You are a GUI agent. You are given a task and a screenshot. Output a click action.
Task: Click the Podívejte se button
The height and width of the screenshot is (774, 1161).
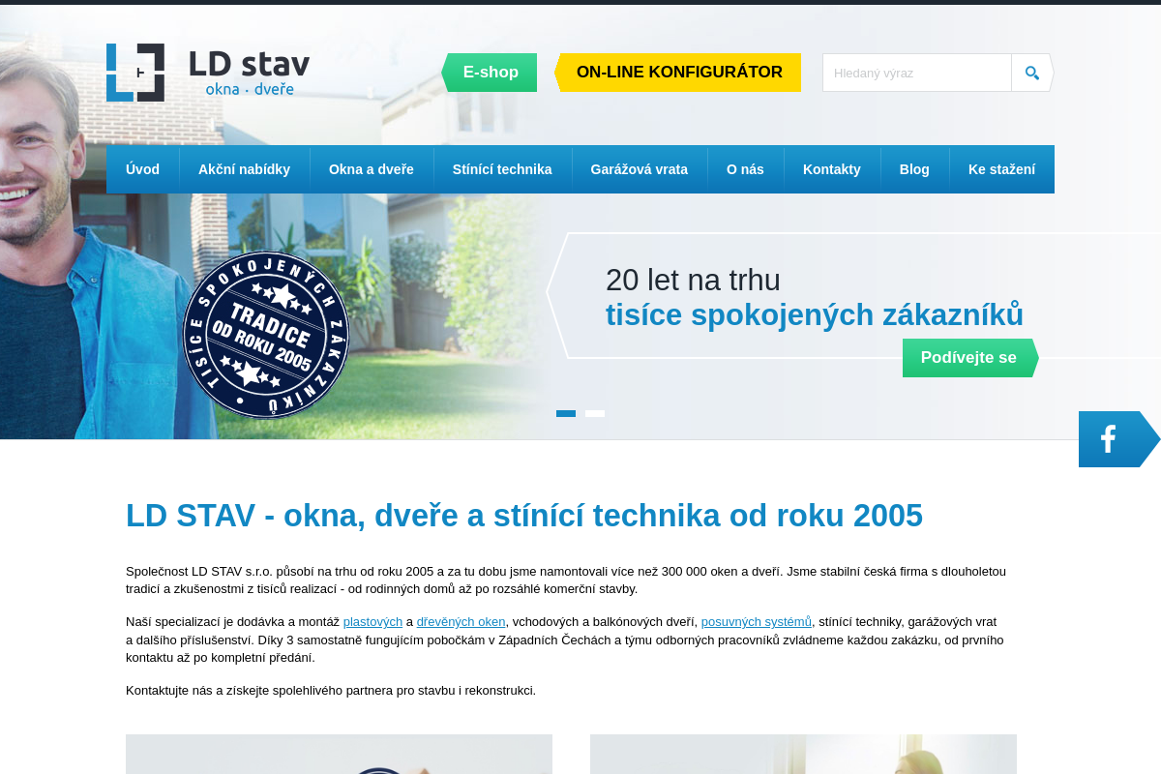pos(967,357)
